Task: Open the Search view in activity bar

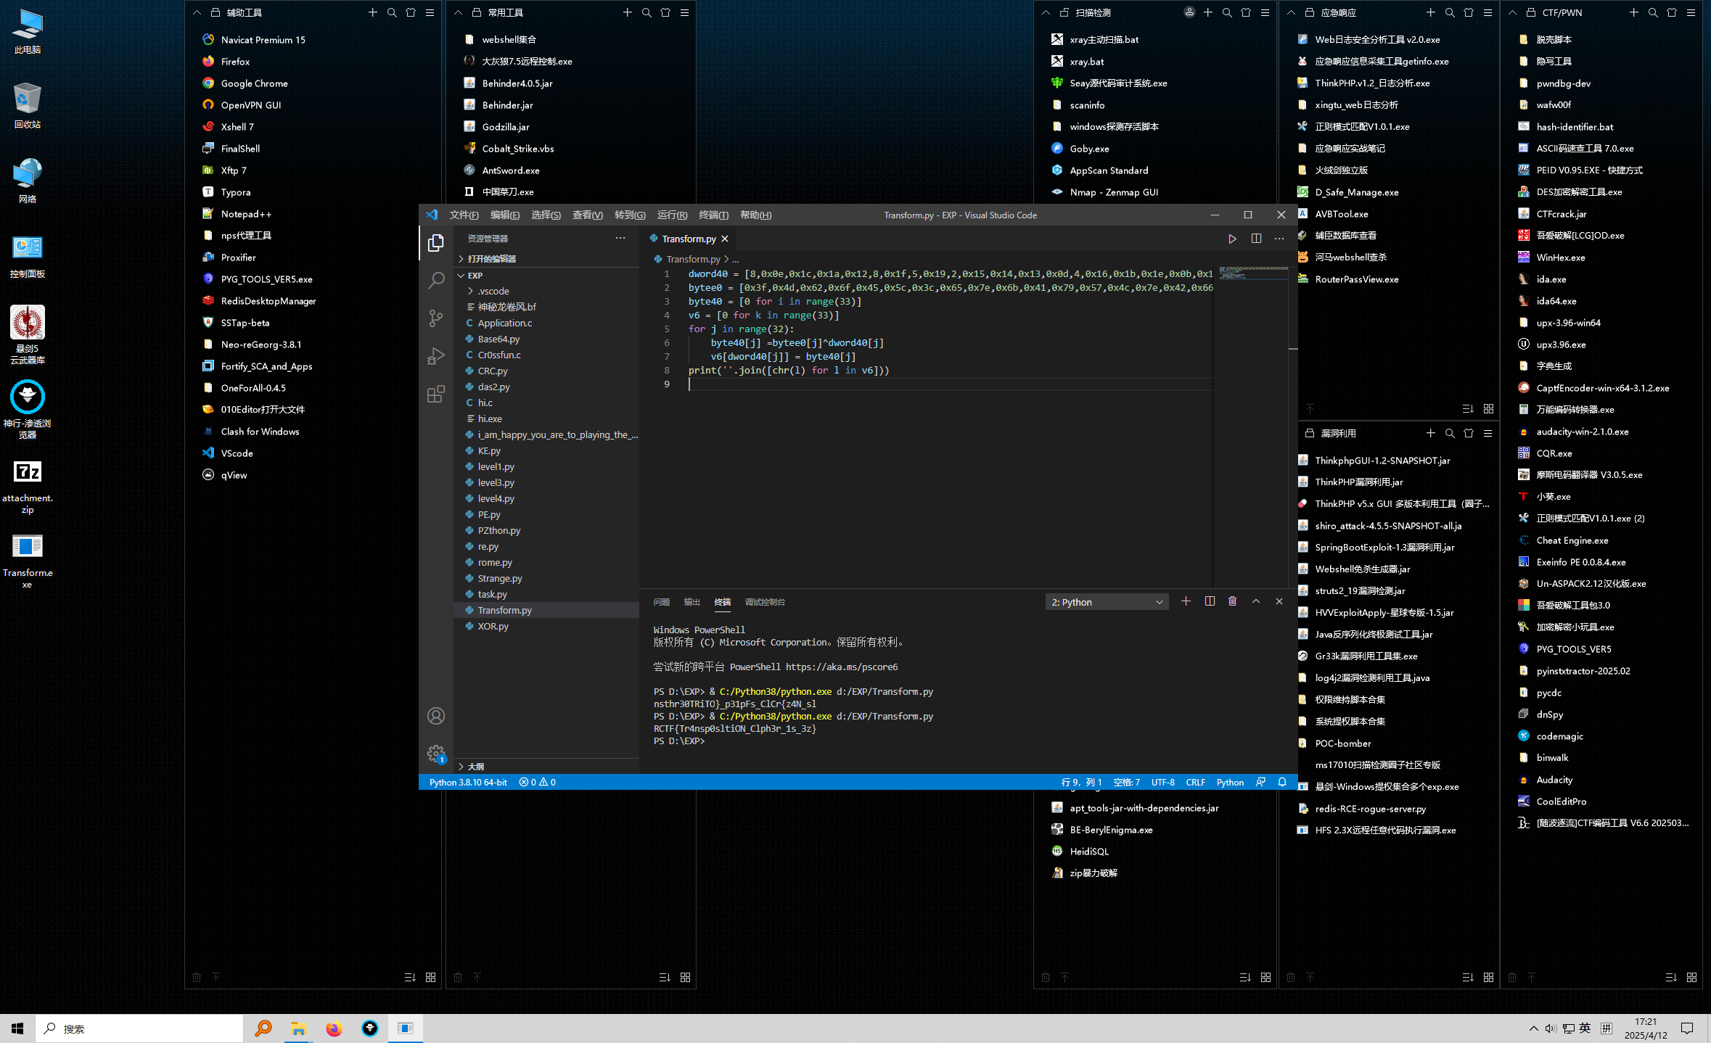Action: click(x=436, y=280)
